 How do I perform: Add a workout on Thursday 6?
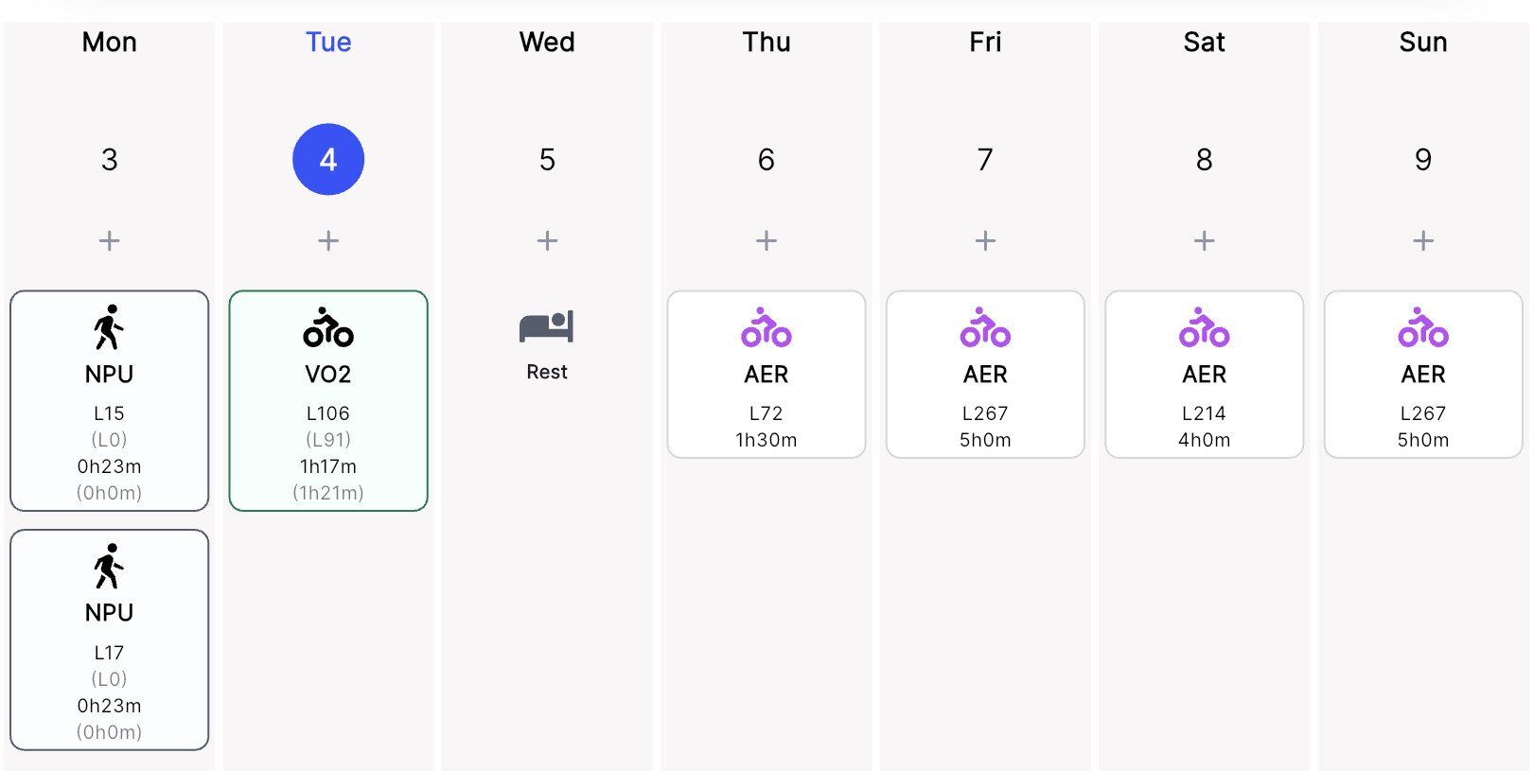coord(766,241)
